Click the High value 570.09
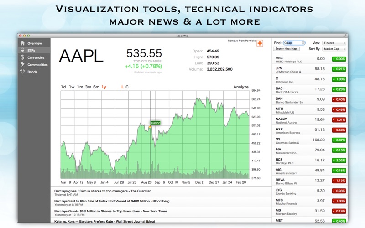This screenshot has height=228, width=365. tap(213, 57)
